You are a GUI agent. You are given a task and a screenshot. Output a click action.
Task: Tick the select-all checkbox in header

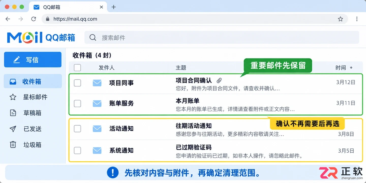[78, 68]
